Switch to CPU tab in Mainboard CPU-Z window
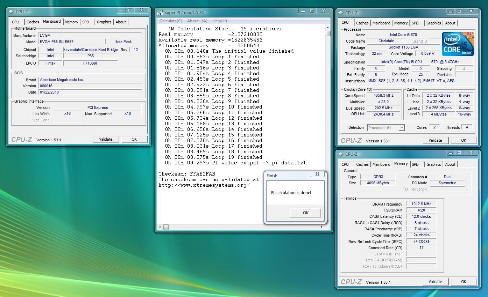488x297 pixels. point(16,22)
